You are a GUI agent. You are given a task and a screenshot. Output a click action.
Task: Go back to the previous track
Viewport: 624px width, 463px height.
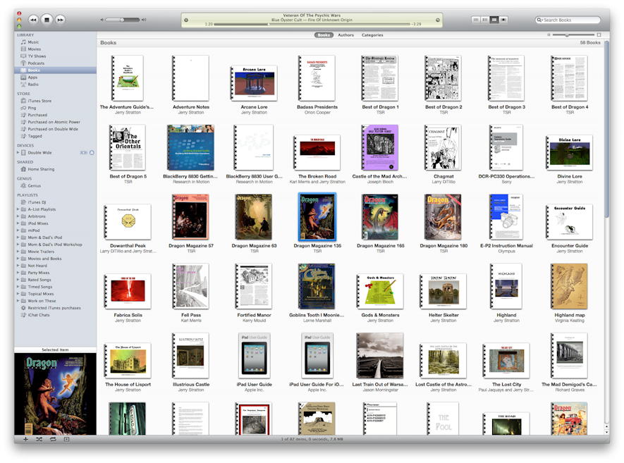[x=32, y=20]
